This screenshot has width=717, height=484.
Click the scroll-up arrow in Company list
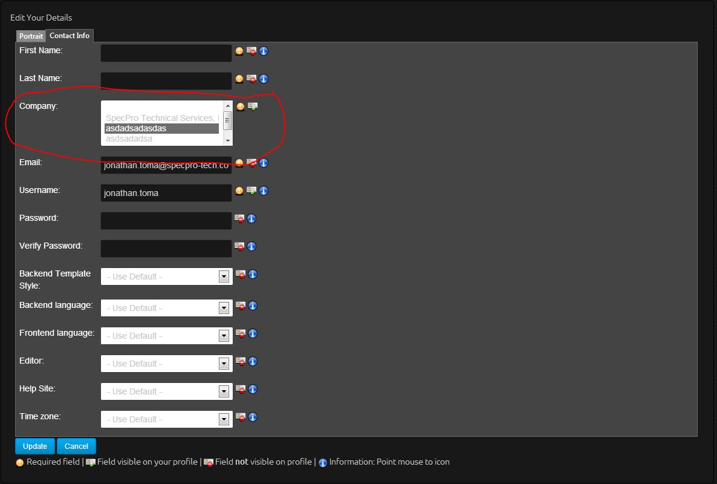click(x=228, y=106)
